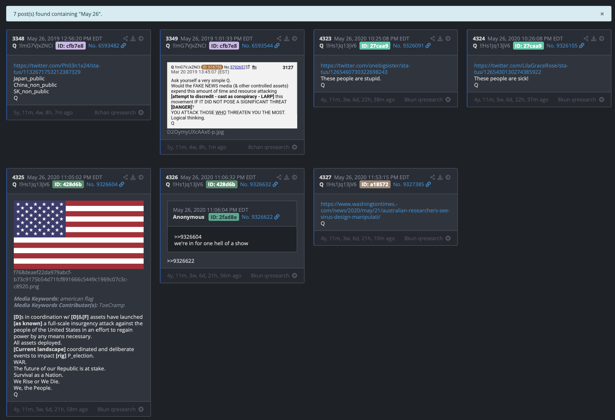Click "Media Keywords: american flag" text

point(53,299)
